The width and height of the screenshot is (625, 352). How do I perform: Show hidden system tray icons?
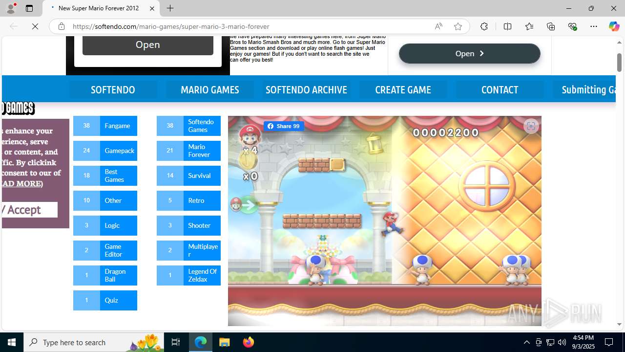pyautogui.click(x=526, y=342)
